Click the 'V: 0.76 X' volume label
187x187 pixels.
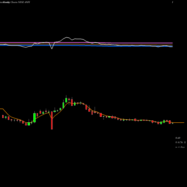point(180,142)
